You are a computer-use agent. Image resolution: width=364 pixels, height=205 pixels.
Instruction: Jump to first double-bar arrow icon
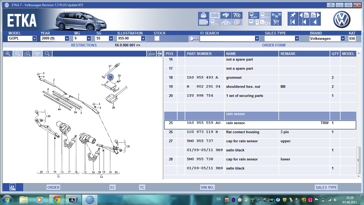293,22
